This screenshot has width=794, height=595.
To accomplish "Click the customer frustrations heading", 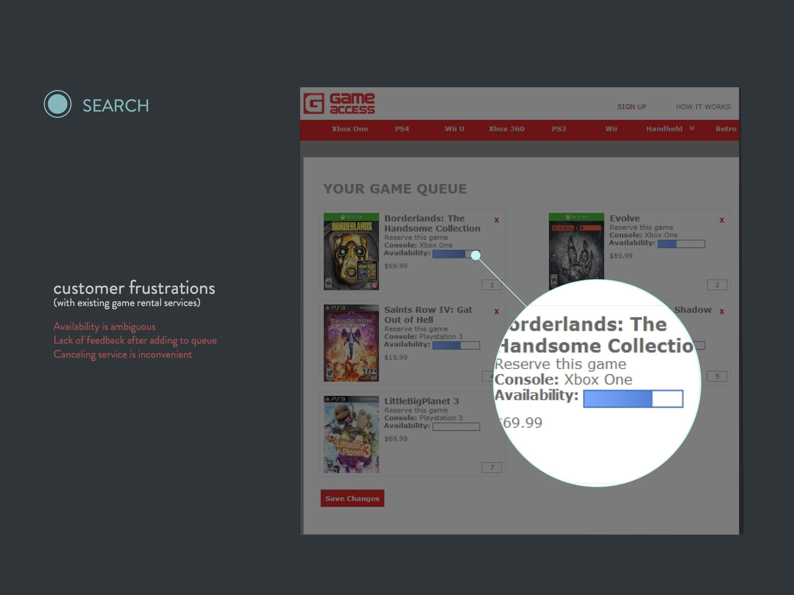I will click(134, 288).
